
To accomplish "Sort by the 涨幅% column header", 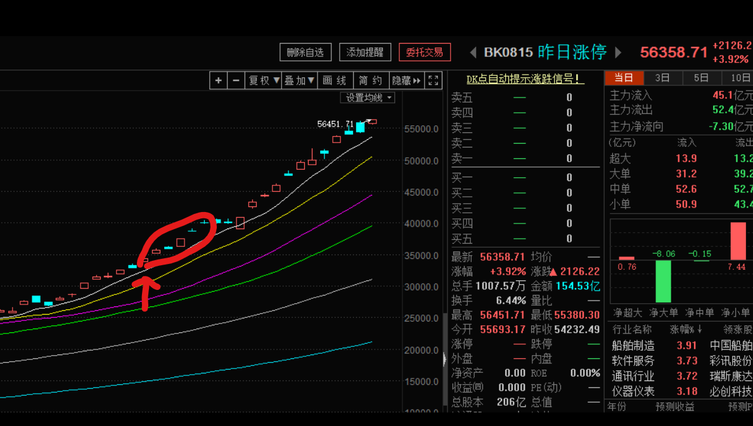I will 686,330.
